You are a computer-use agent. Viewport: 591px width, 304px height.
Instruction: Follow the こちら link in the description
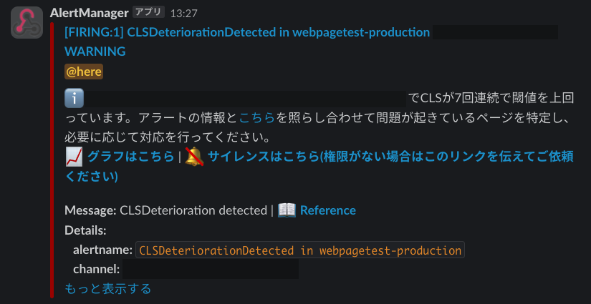[x=257, y=118]
